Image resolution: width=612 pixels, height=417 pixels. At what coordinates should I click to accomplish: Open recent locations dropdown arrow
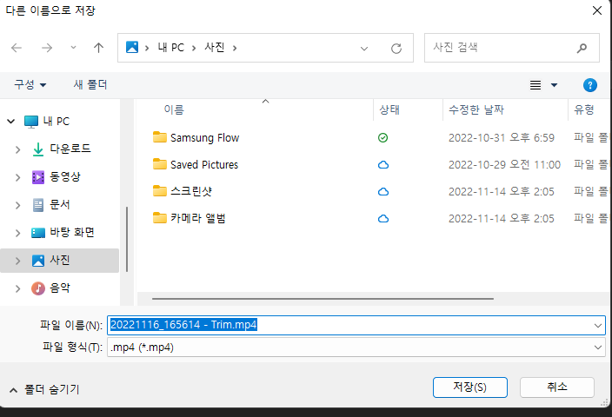point(73,48)
